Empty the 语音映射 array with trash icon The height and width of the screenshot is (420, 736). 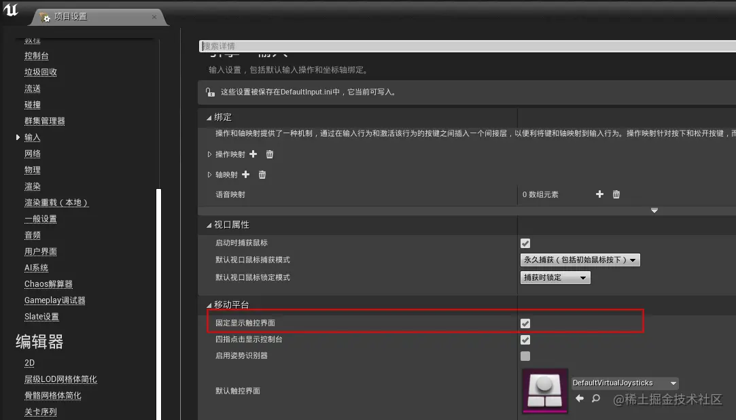pos(616,194)
